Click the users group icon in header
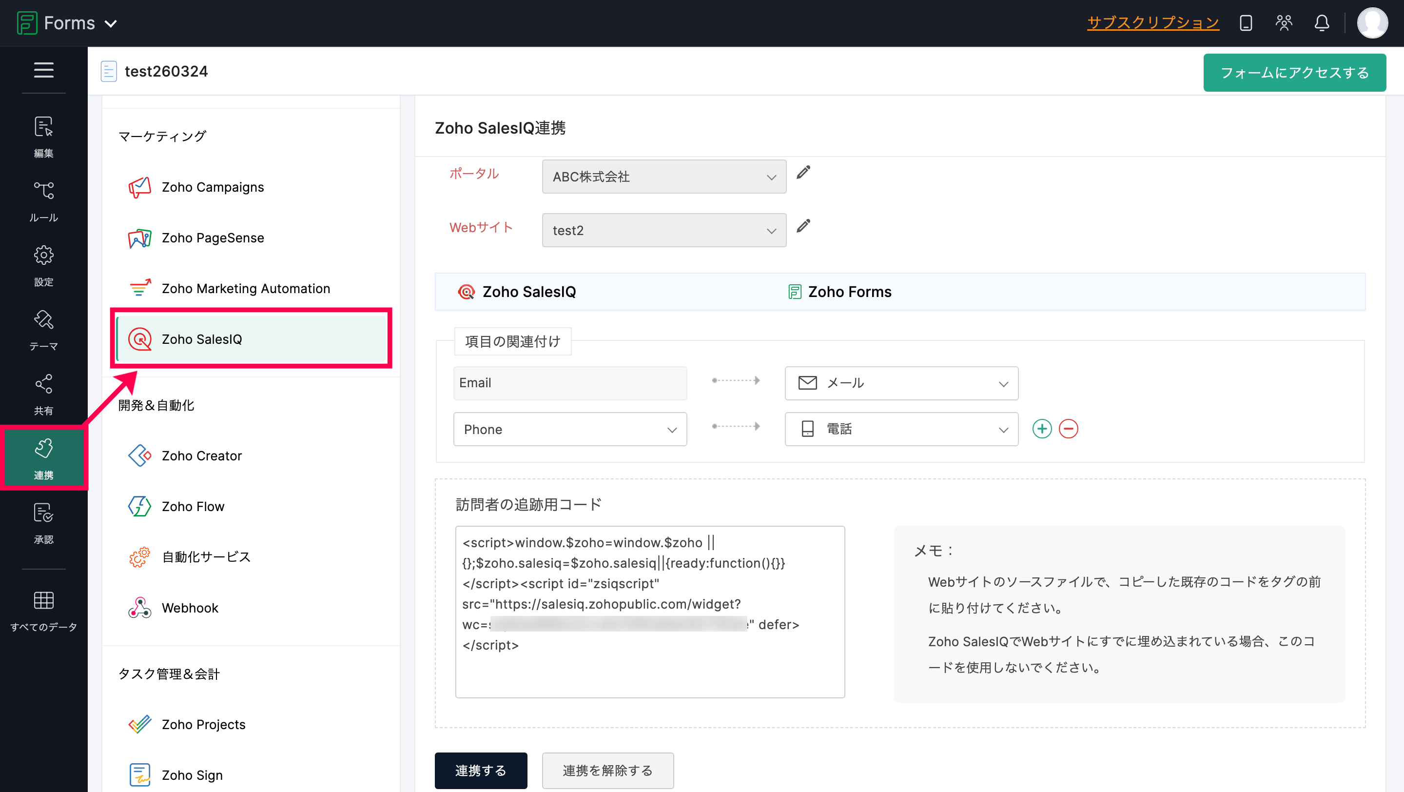 coord(1284,23)
